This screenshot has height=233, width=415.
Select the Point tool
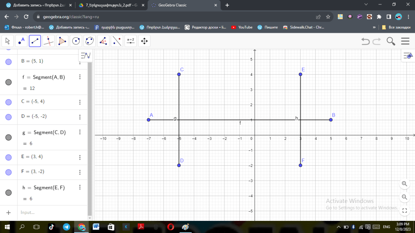tap(21, 41)
